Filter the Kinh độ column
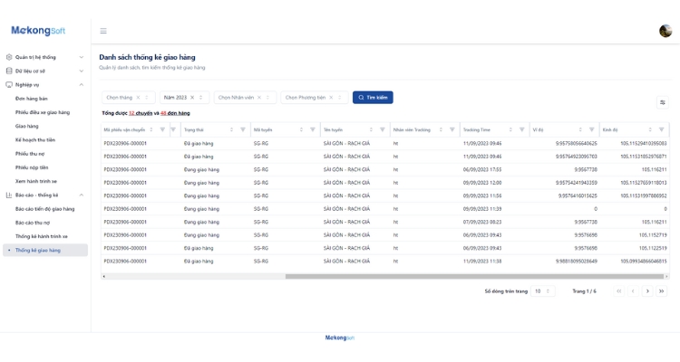 (661, 129)
